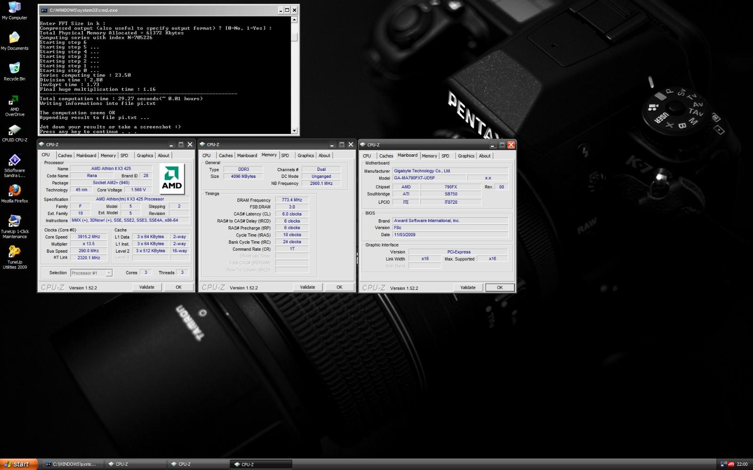Open TuneUp Utilities 2009 desktop icon
The image size is (753, 470).
tap(15, 257)
